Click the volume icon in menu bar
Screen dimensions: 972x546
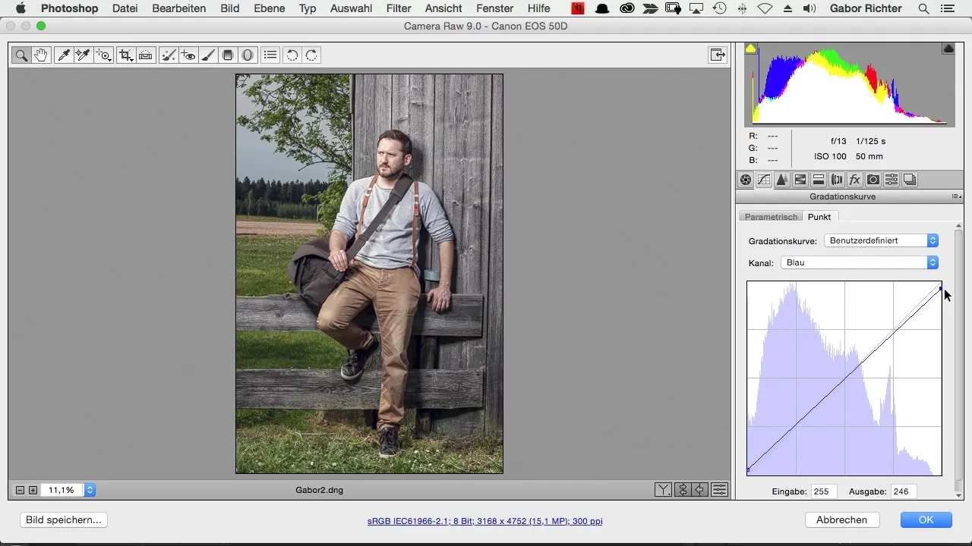[x=809, y=8]
